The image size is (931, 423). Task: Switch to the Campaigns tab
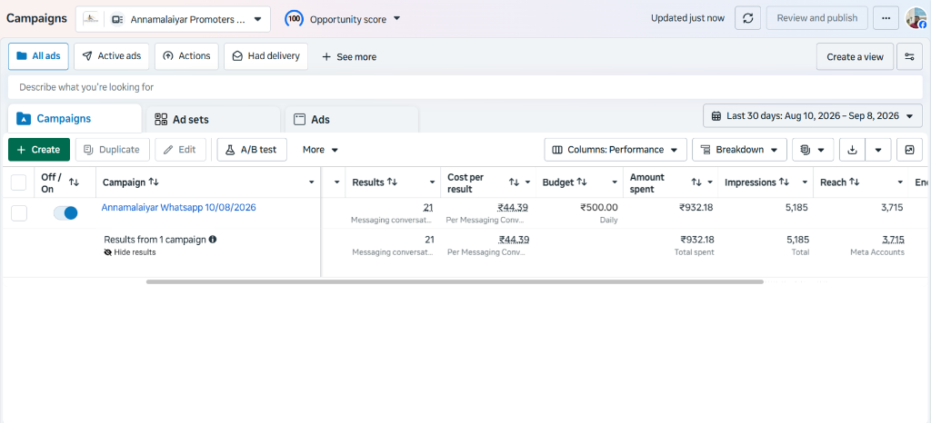coord(75,119)
